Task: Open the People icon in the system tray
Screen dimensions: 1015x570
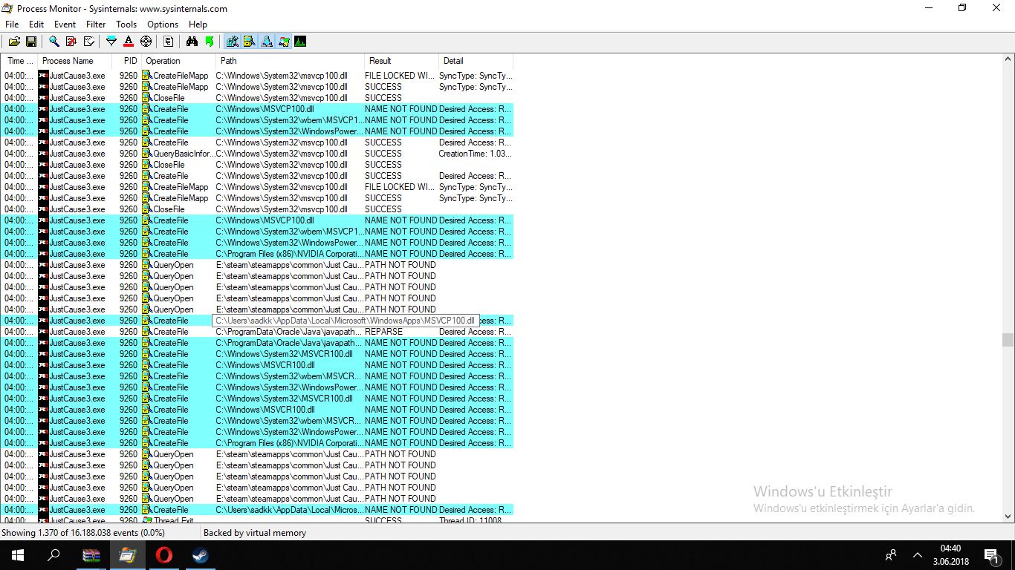Action: (x=891, y=555)
